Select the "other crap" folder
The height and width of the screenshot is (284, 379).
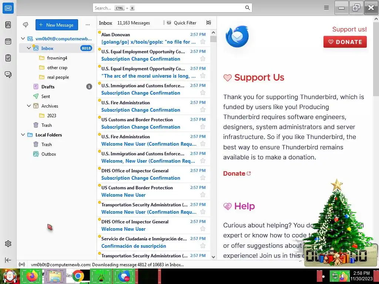point(57,68)
